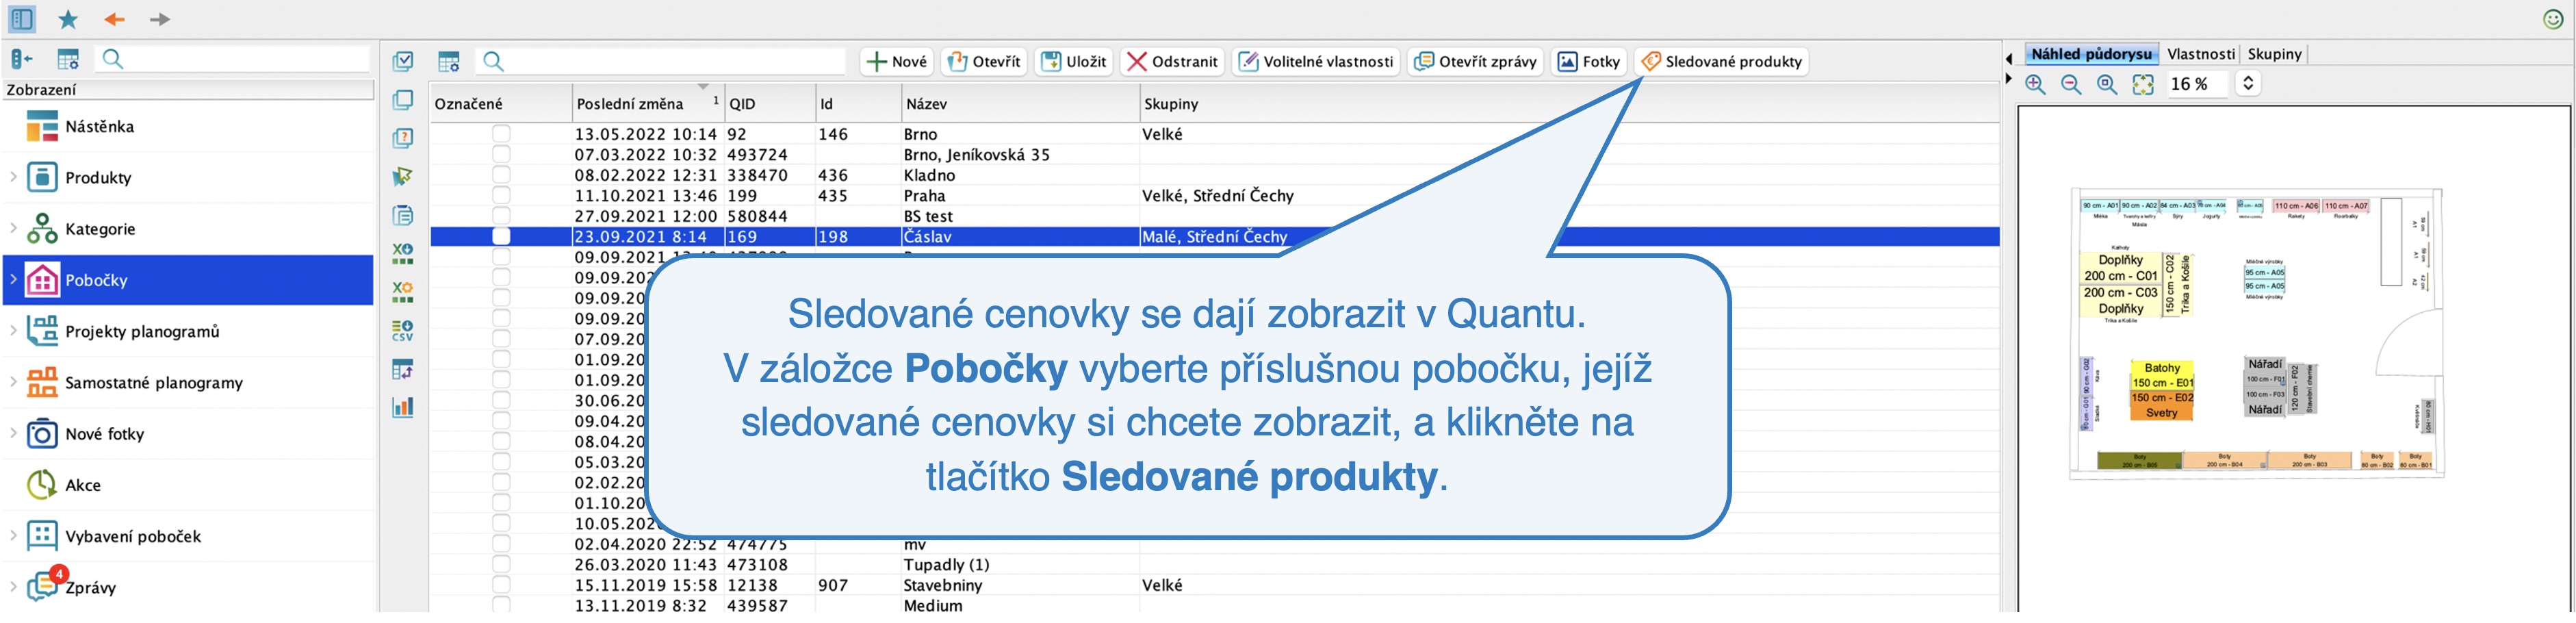Image resolution: width=2576 pixels, height=623 pixels.
Task: Go forward with the gray arrow
Action: pos(160,19)
